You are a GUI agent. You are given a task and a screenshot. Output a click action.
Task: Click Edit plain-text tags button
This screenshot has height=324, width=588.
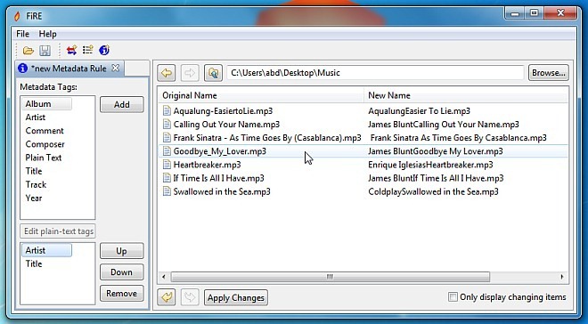[58, 231]
